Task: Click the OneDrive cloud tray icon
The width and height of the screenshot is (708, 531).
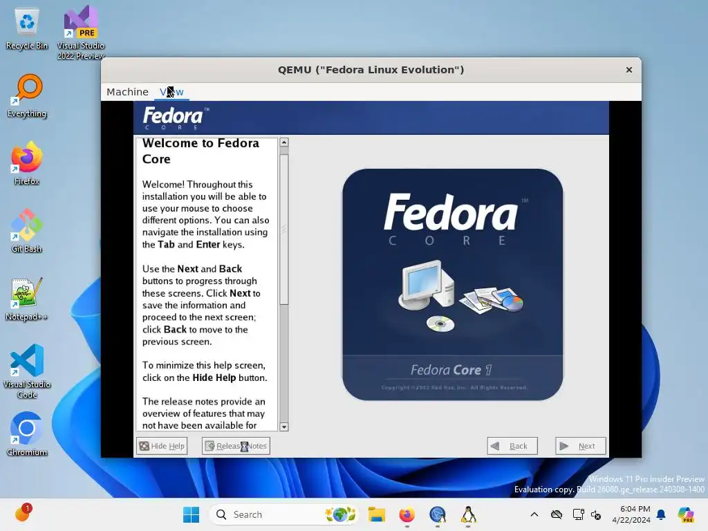Action: (x=557, y=514)
